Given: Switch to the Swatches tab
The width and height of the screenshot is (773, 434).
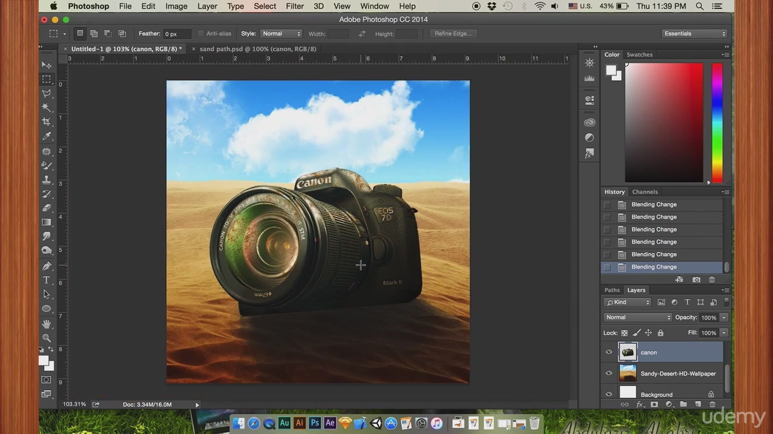Looking at the screenshot, I should pos(640,54).
